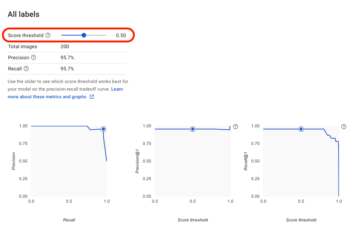The width and height of the screenshot is (362, 231).
Task: Click the Score threshold slider handle
Action: pos(84,35)
